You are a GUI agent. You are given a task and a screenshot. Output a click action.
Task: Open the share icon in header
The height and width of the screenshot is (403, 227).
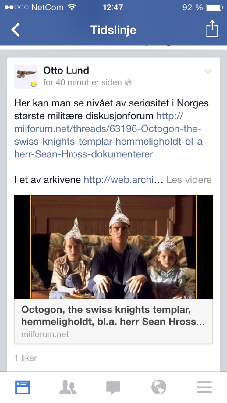click(x=212, y=29)
